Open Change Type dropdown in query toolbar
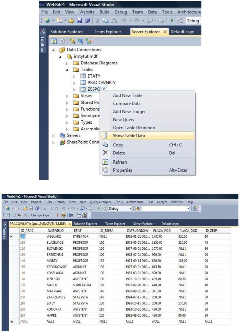The height and width of the screenshot is (333, 240). pos(41,215)
